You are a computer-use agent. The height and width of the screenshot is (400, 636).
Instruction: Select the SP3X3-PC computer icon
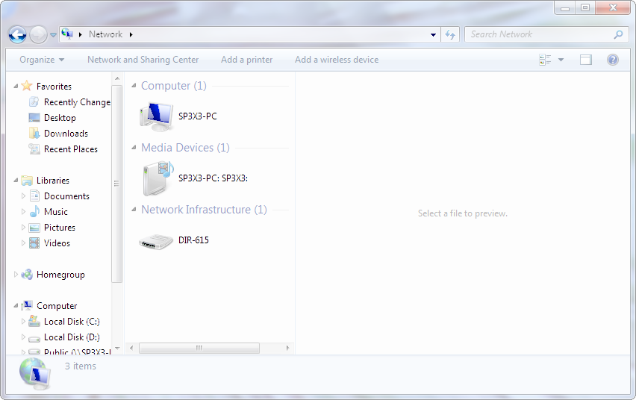pos(157,116)
